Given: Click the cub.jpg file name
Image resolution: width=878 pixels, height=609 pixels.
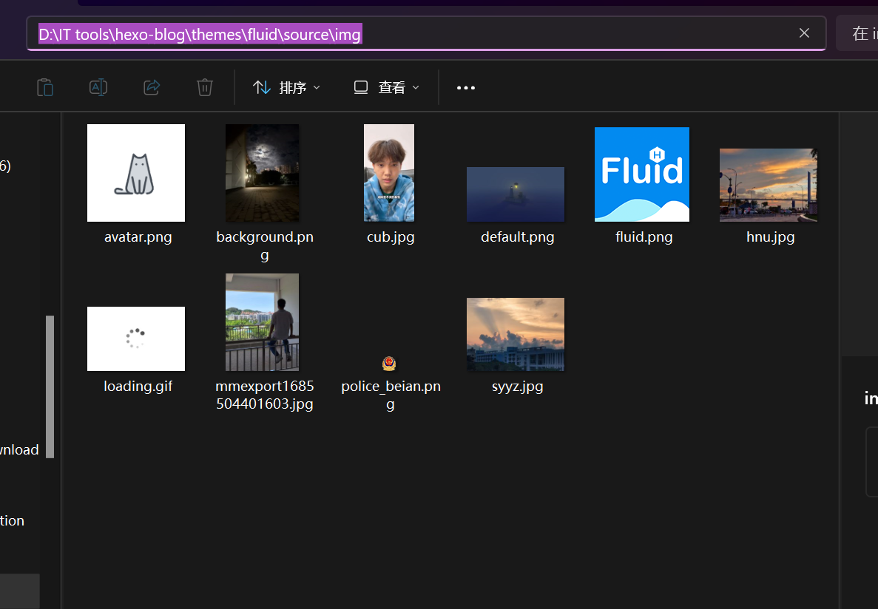Looking at the screenshot, I should (391, 237).
